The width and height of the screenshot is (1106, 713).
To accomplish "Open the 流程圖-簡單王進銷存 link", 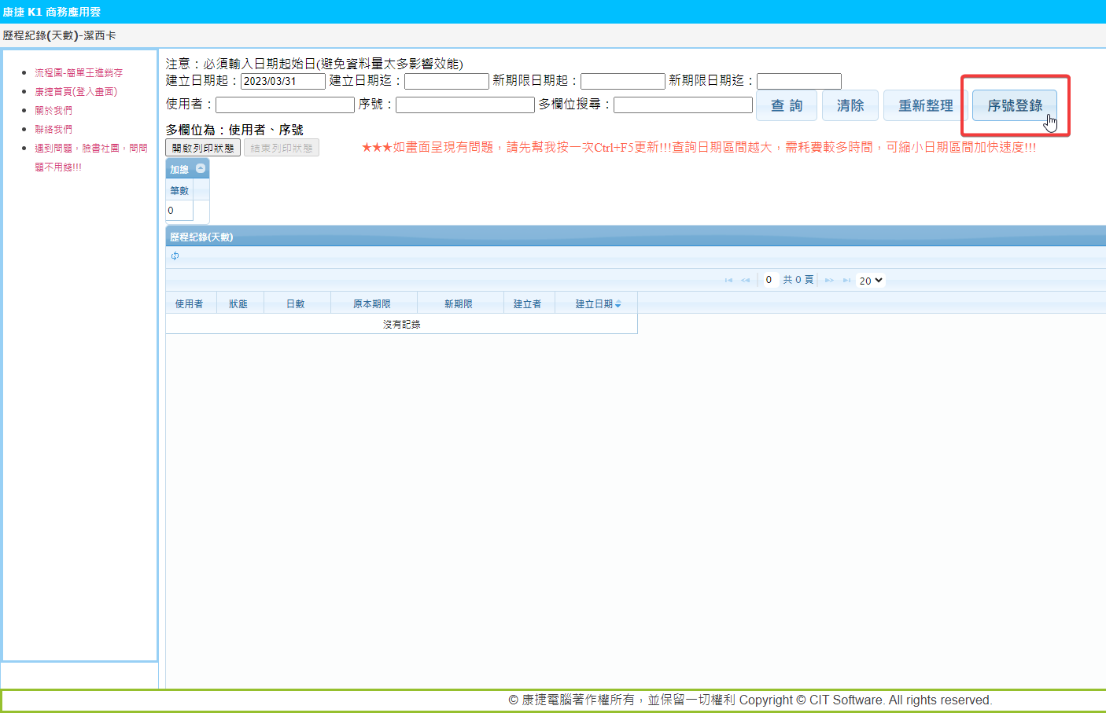I will point(79,73).
